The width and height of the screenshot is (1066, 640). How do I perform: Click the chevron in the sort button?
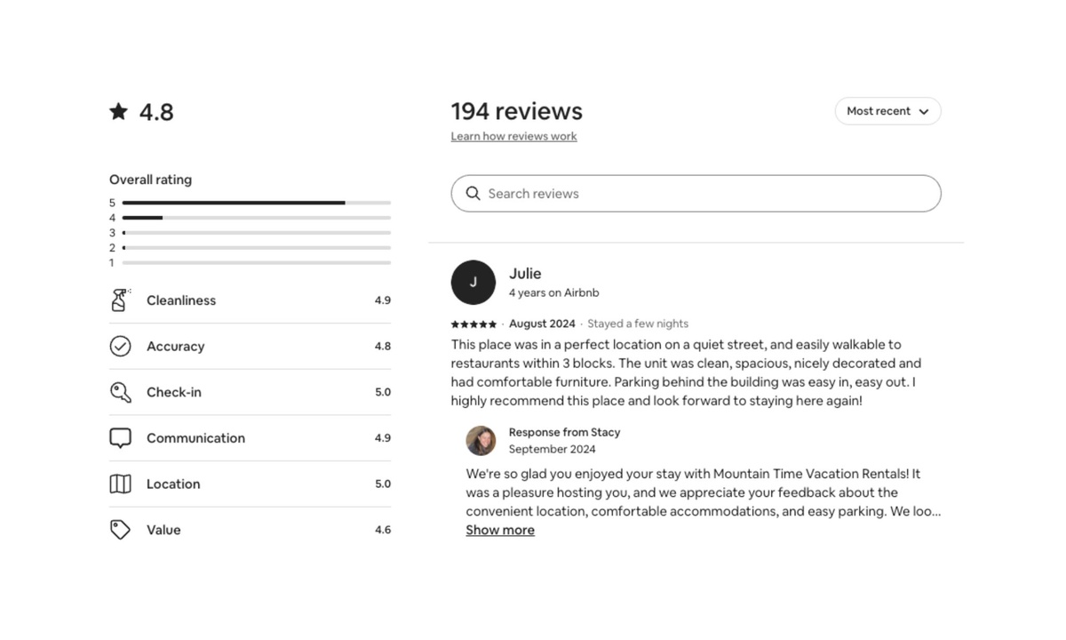(924, 112)
